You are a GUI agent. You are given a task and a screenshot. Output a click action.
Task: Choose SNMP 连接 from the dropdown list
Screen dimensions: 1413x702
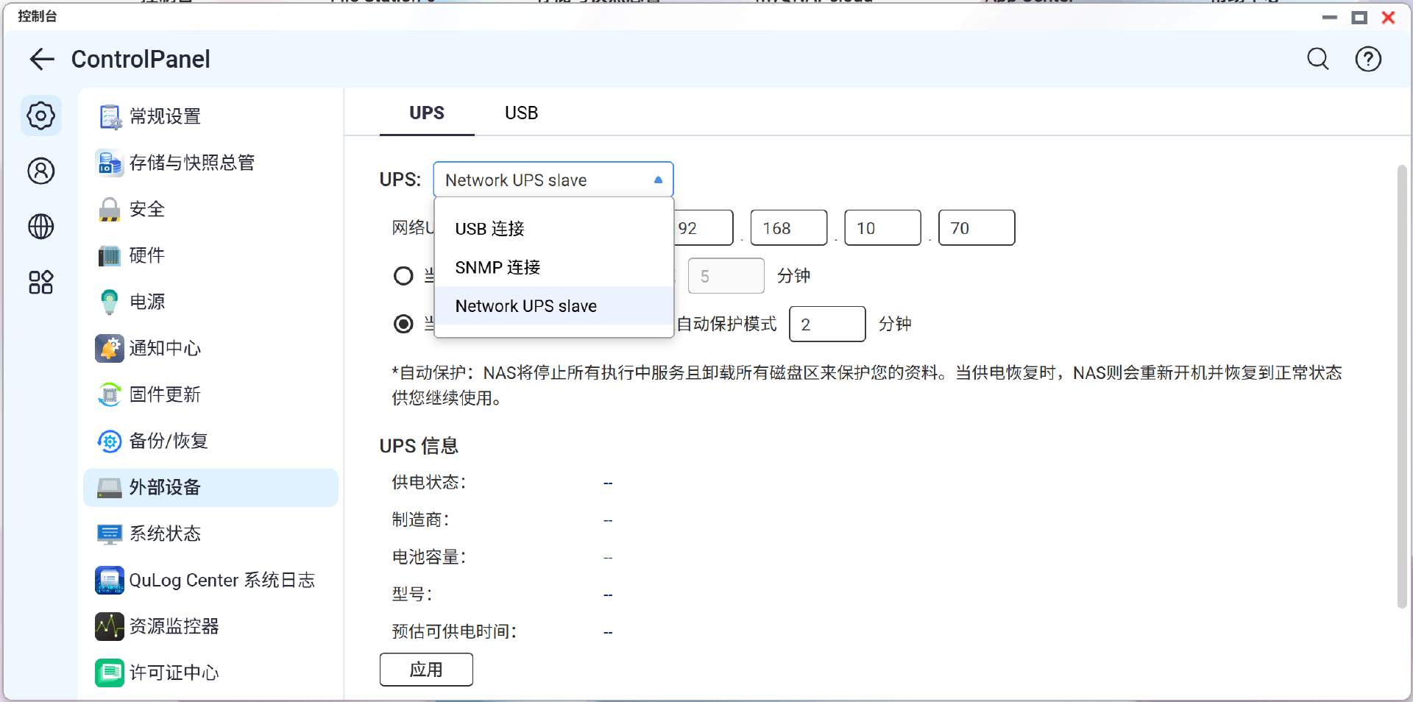[x=554, y=267]
